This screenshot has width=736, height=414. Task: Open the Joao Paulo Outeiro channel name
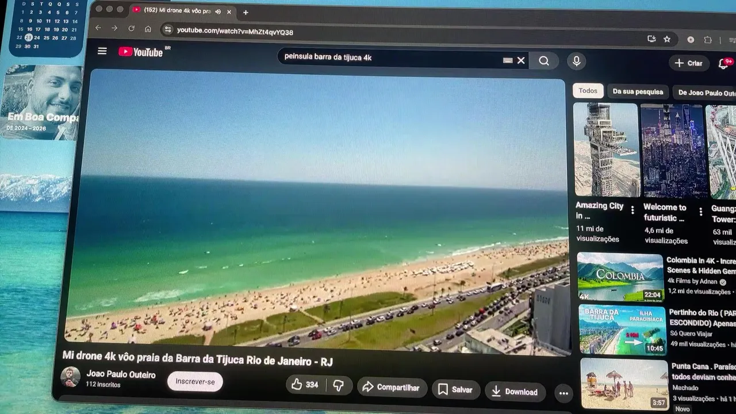121,374
